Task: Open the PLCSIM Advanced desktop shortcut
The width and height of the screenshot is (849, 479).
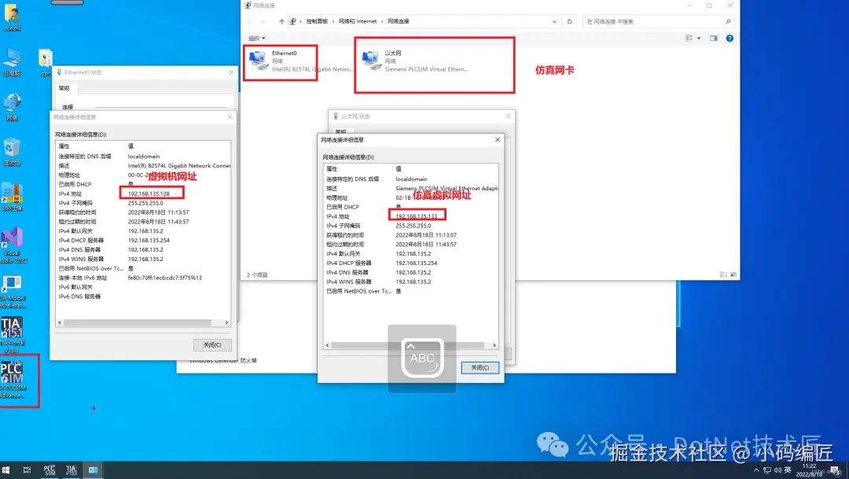Action: pyautogui.click(x=13, y=380)
